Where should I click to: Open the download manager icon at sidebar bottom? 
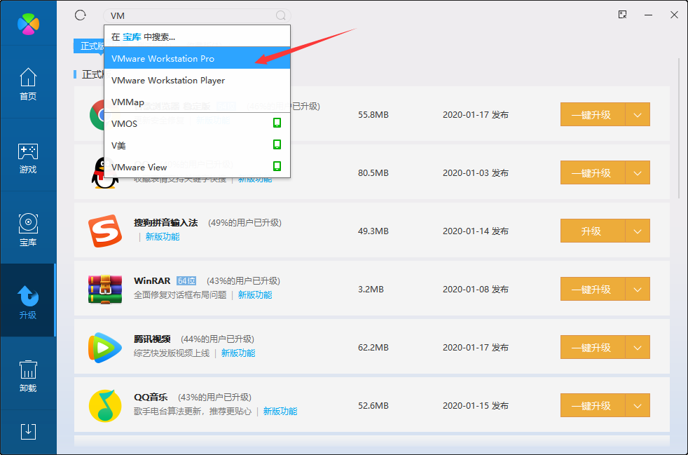click(28, 431)
